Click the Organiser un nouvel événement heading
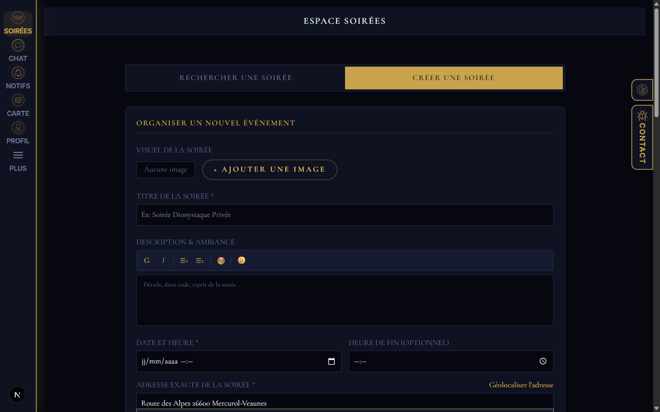 216,123
